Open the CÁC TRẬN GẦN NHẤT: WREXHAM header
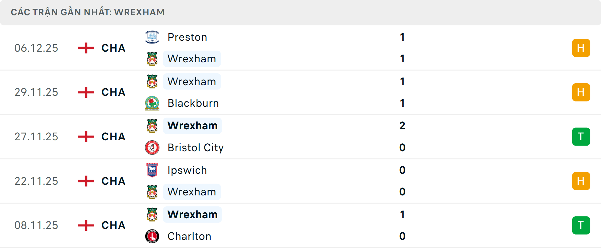 click(88, 12)
